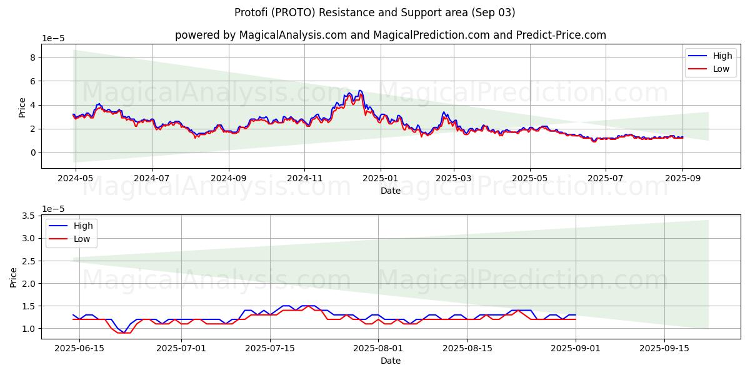Click the chart title 'Protofi (PROTO) Resistance and Support area (Sep 03)'
750x375 pixels.
375,12
